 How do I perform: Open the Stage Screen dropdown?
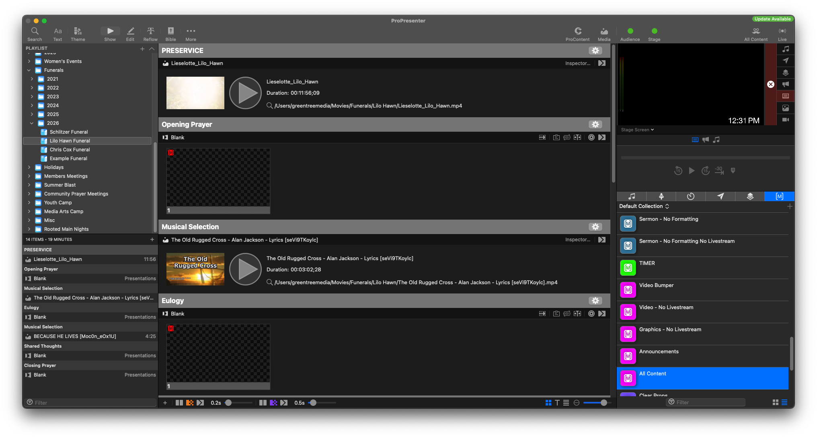coord(637,130)
